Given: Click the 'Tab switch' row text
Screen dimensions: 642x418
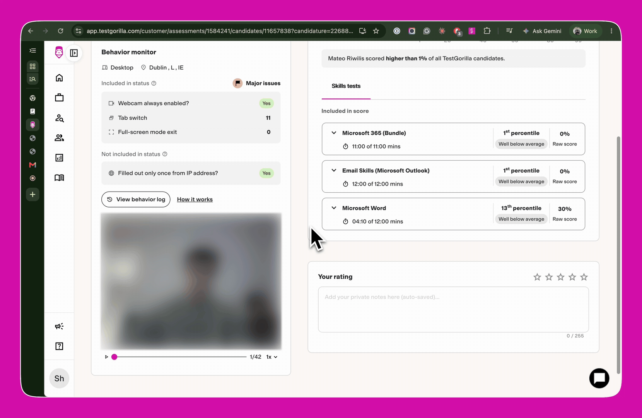Looking at the screenshot, I should click(x=133, y=118).
